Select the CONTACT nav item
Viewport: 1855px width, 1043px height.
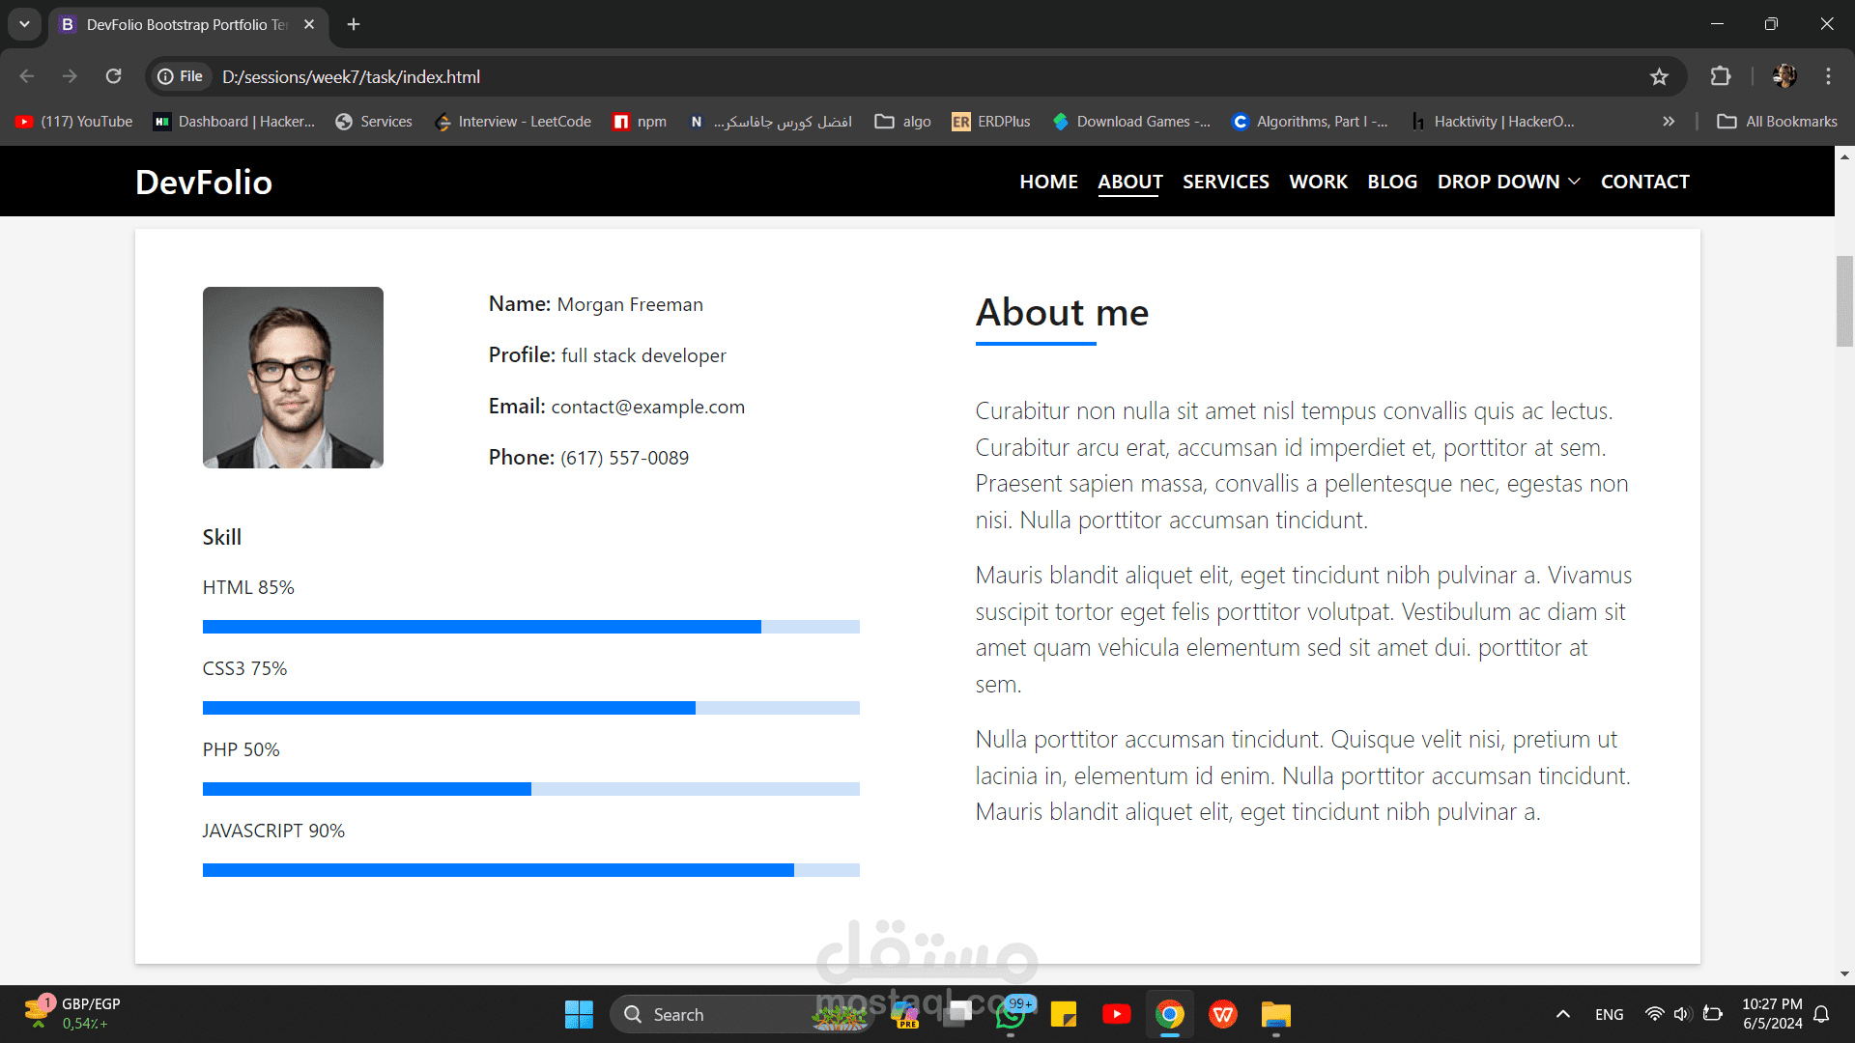1644,182
